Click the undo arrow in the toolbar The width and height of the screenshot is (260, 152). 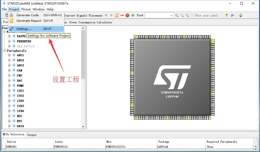106,15
